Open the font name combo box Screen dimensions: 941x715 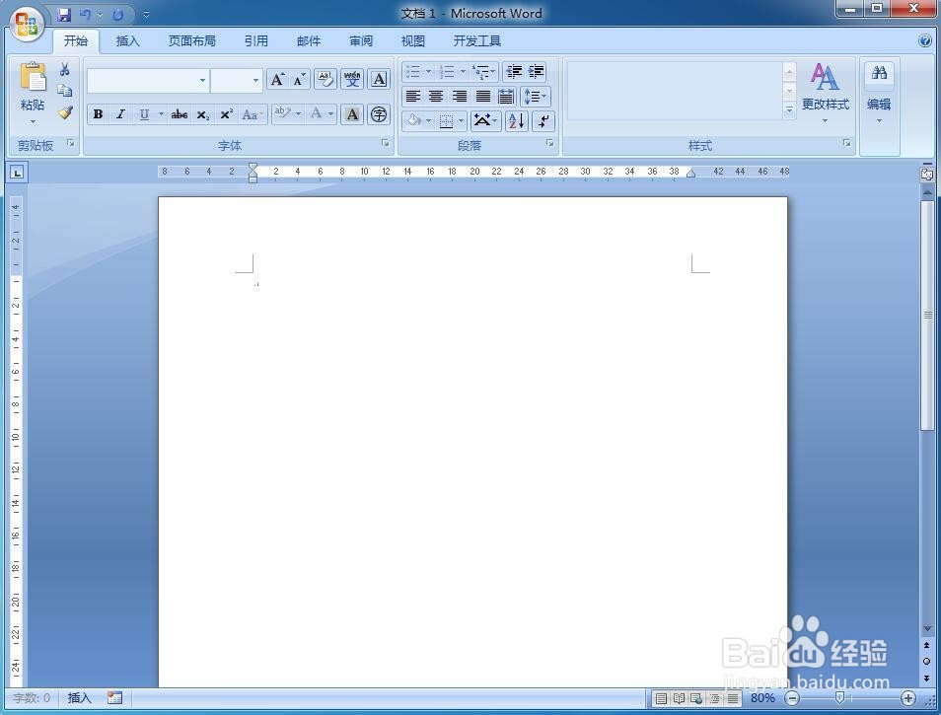(148, 81)
